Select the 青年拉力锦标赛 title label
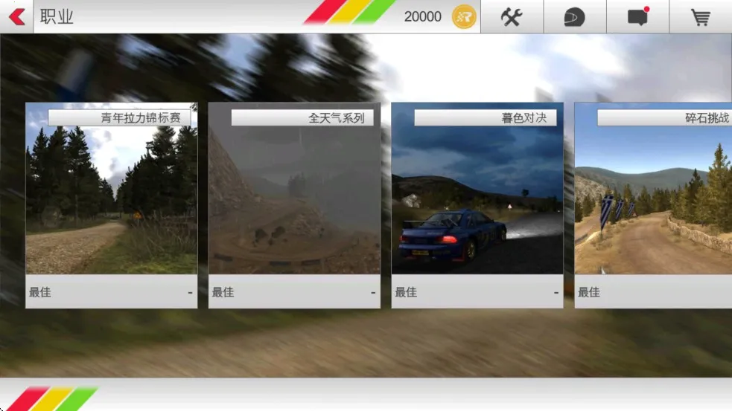This screenshot has width=732, height=411. click(x=119, y=117)
